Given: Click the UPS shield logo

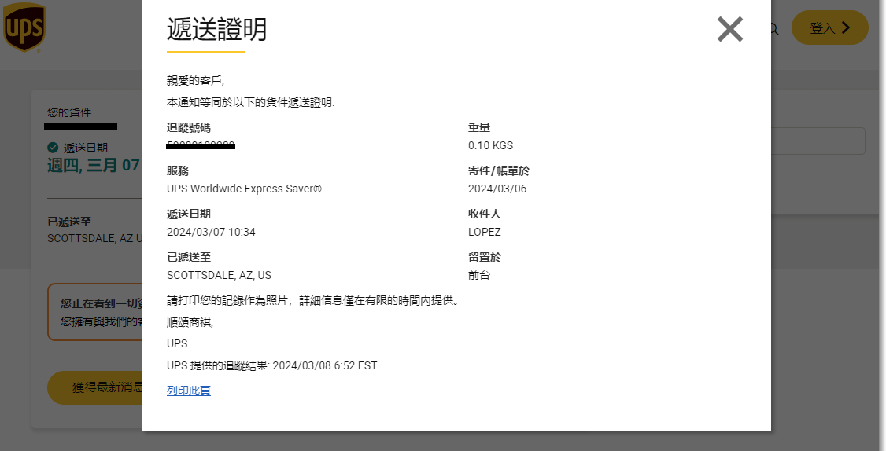Looking at the screenshot, I should click(x=24, y=27).
